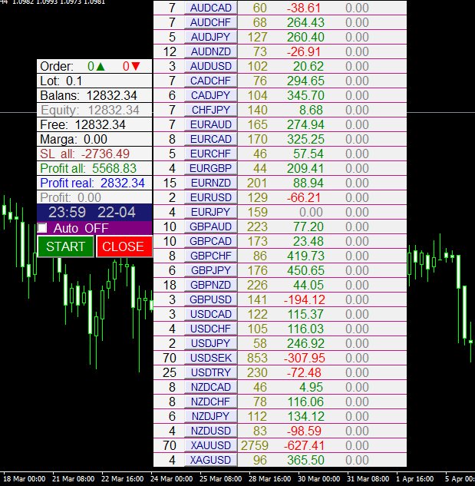Click the Balans: 12832.34 row
Image resolution: width=475 pixels, height=486 pixels.
click(x=94, y=95)
